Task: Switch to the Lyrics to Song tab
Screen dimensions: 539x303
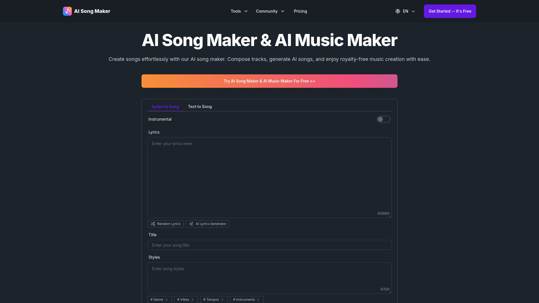Action: (x=165, y=107)
